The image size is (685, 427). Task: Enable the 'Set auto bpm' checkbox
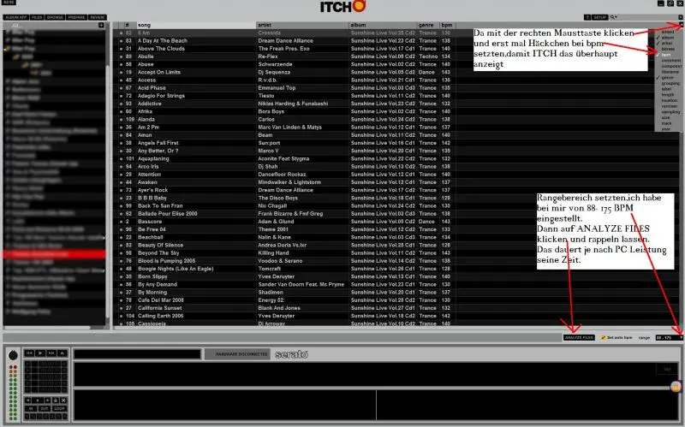click(x=603, y=338)
